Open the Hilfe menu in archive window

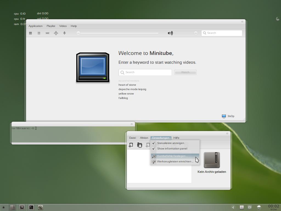pyautogui.click(x=176, y=138)
